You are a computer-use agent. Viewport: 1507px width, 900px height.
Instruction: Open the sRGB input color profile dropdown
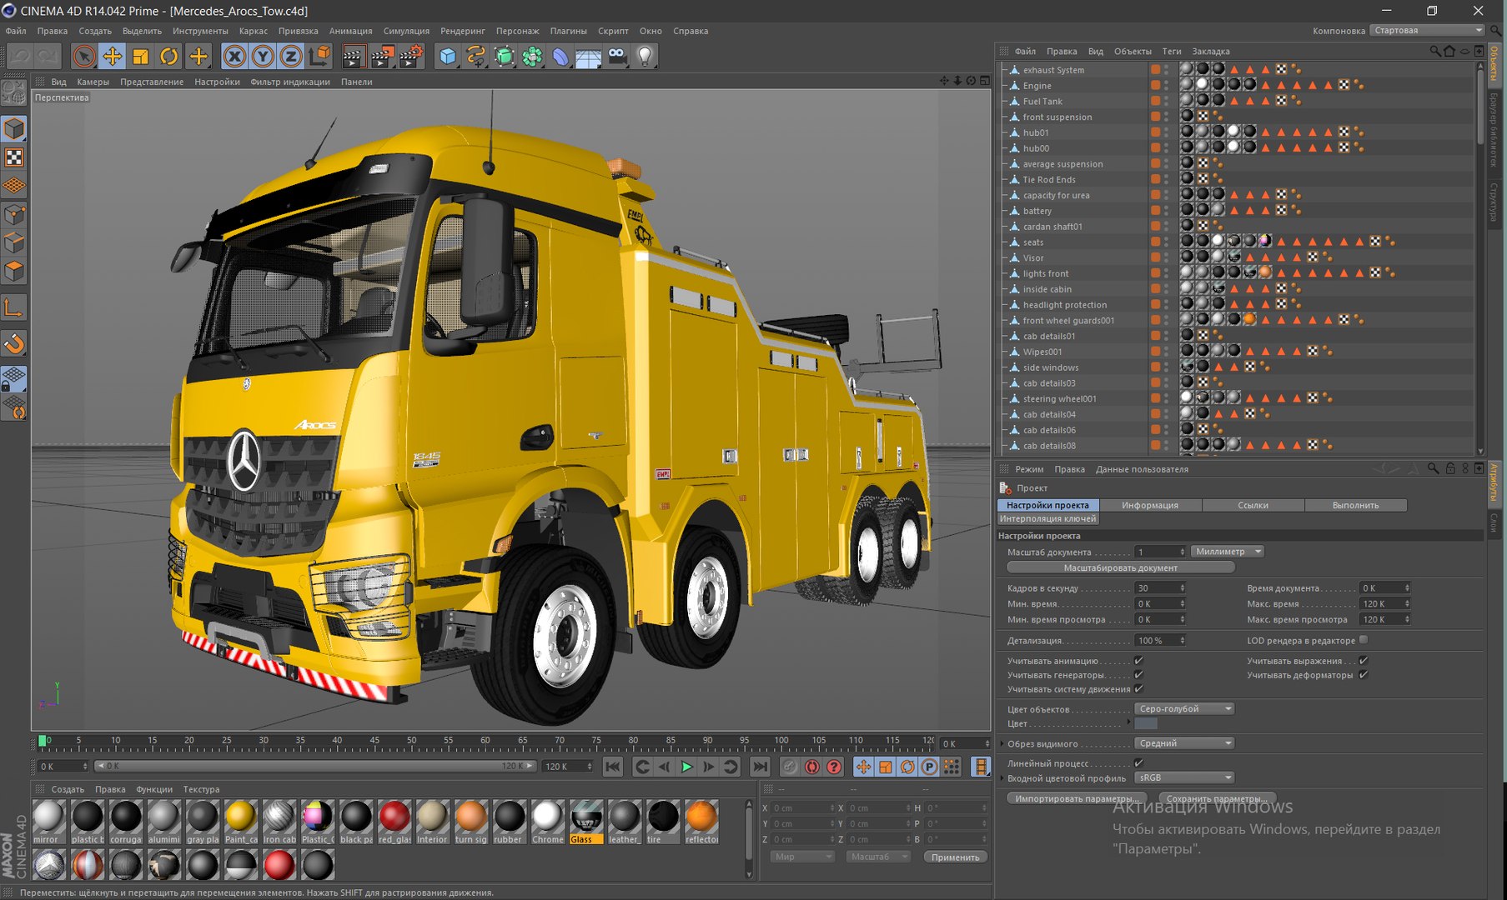pyautogui.click(x=1184, y=777)
